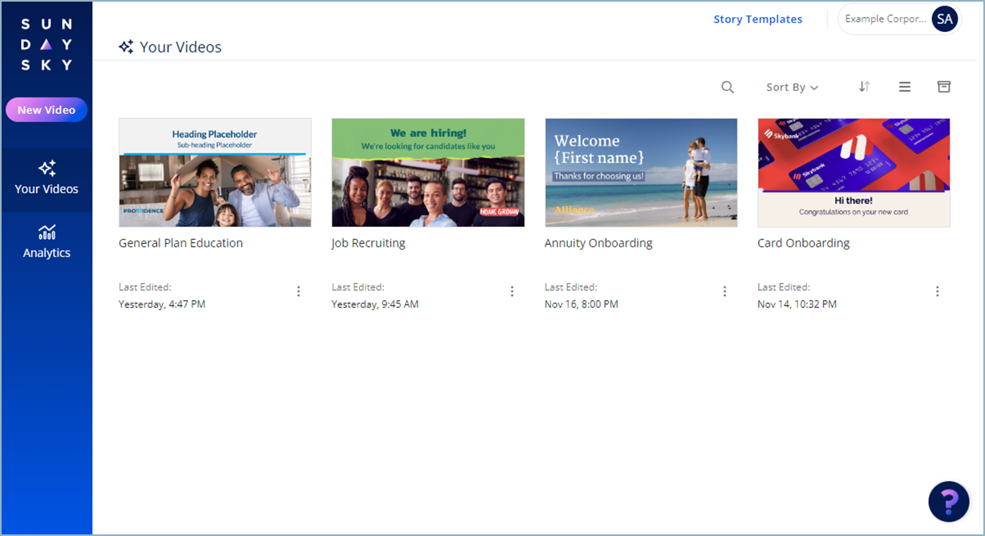Open the Annuity Onboarding video thumbnail

(641, 172)
